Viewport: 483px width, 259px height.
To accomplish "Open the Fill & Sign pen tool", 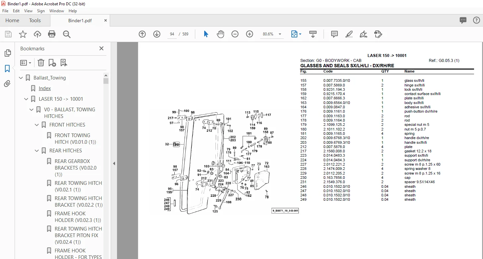I will [x=363, y=34].
